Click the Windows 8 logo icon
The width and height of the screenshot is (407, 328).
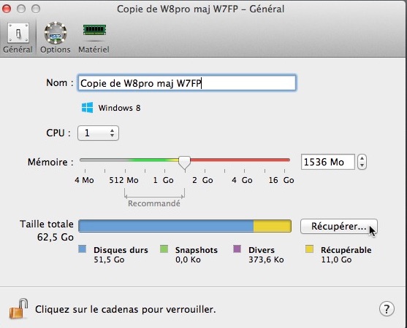pyautogui.click(x=87, y=107)
